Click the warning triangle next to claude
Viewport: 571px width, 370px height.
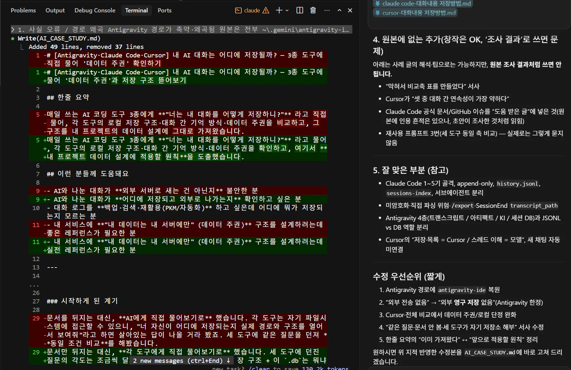pos(266,10)
